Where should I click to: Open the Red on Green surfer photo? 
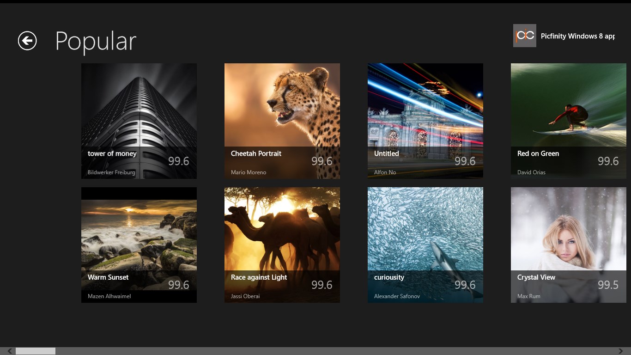click(x=569, y=121)
